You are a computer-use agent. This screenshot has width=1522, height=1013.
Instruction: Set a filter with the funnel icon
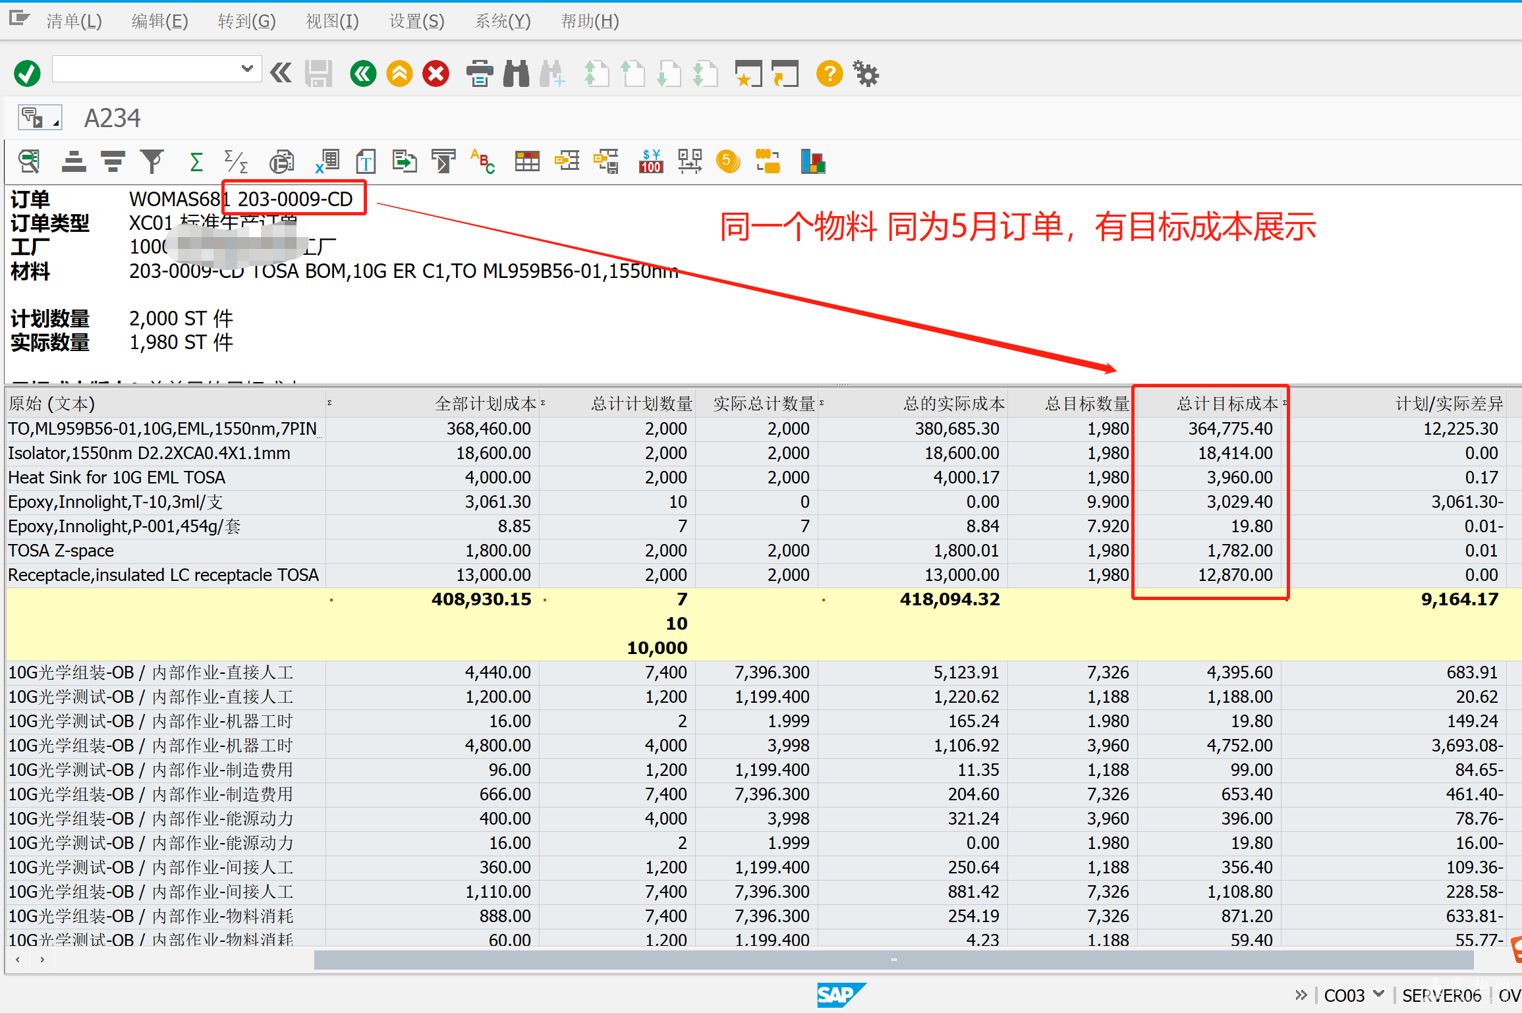click(152, 161)
